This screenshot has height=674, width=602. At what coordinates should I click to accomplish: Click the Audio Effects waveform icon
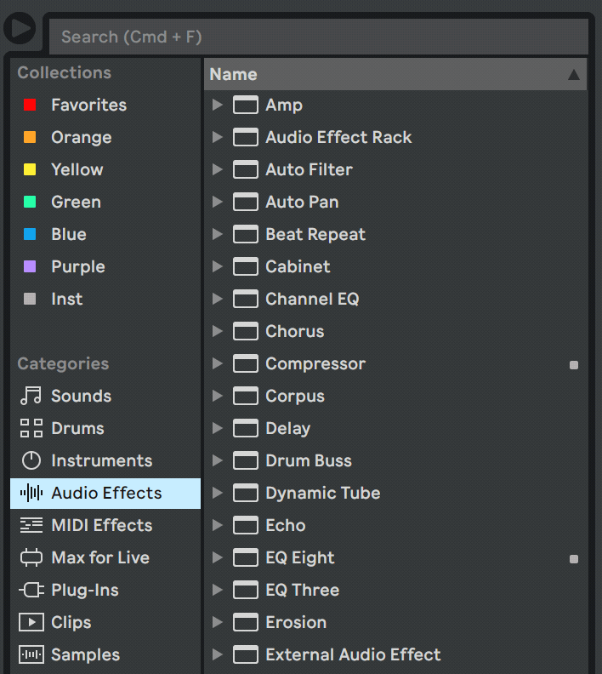coord(31,493)
